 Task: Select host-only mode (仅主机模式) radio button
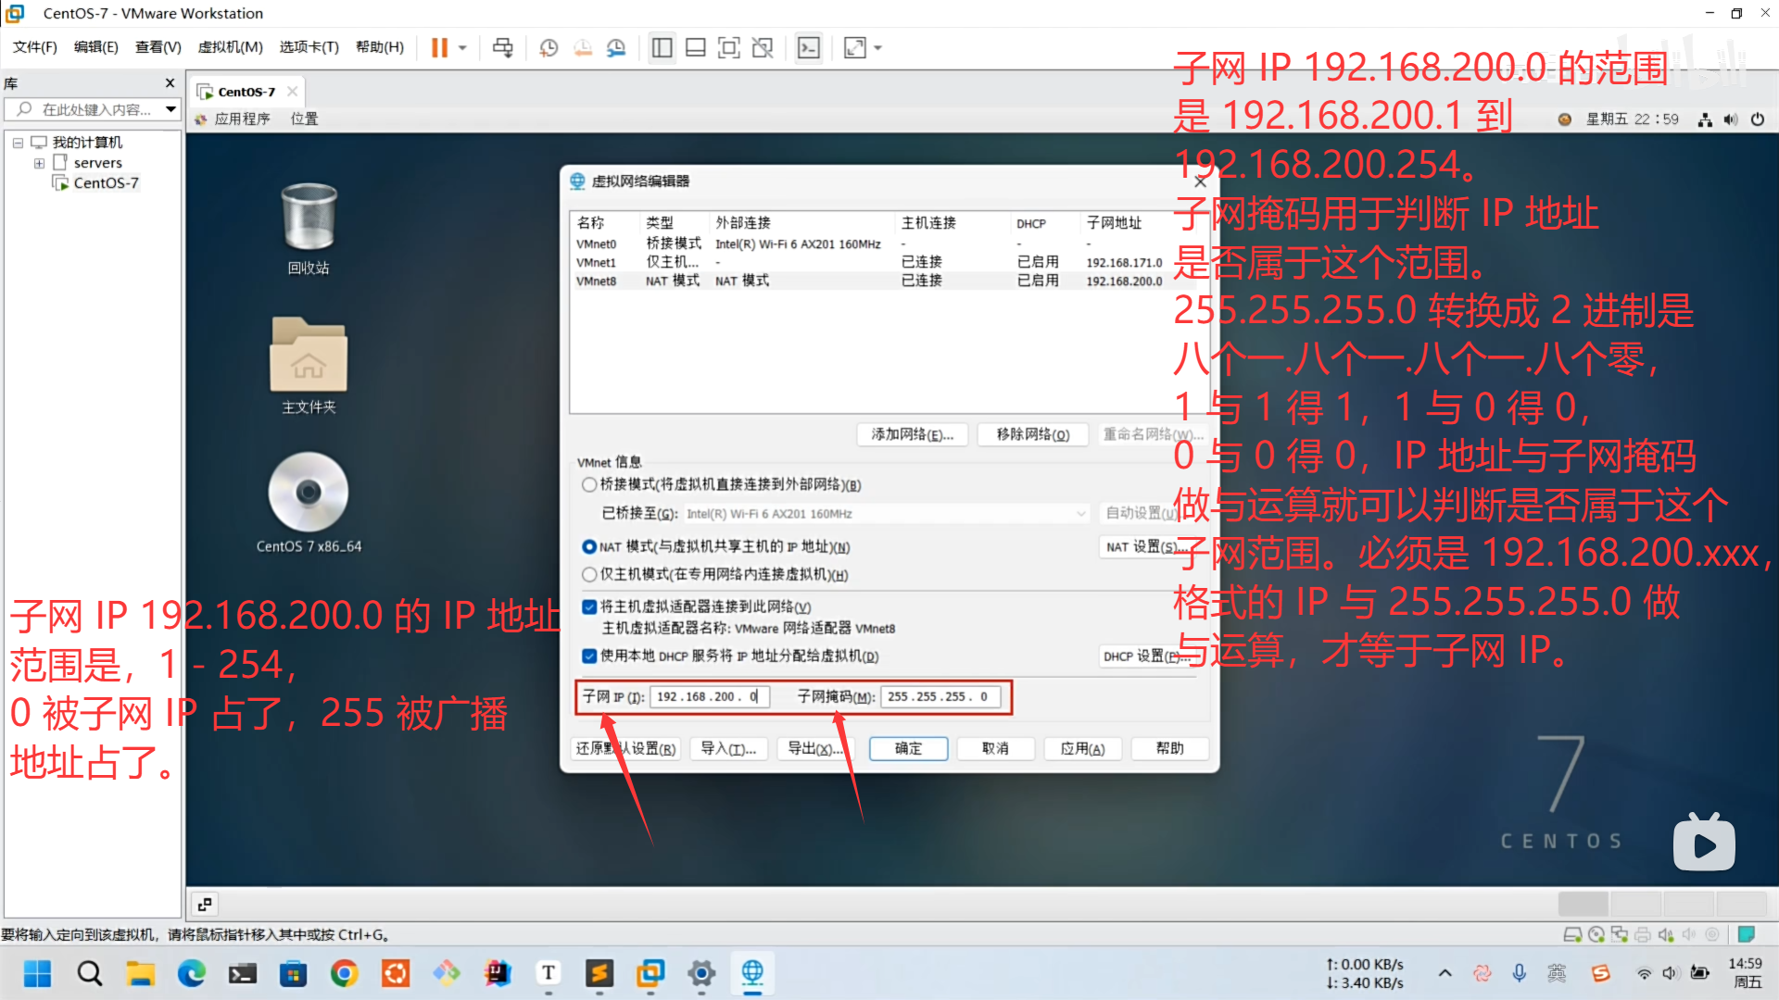click(x=589, y=575)
